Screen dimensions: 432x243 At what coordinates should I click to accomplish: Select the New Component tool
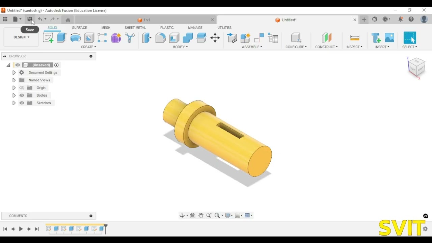point(245,38)
